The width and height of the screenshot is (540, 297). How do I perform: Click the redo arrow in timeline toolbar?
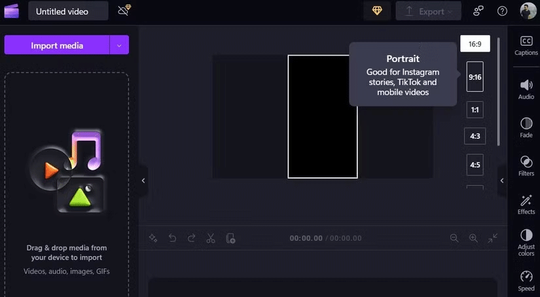(x=192, y=238)
